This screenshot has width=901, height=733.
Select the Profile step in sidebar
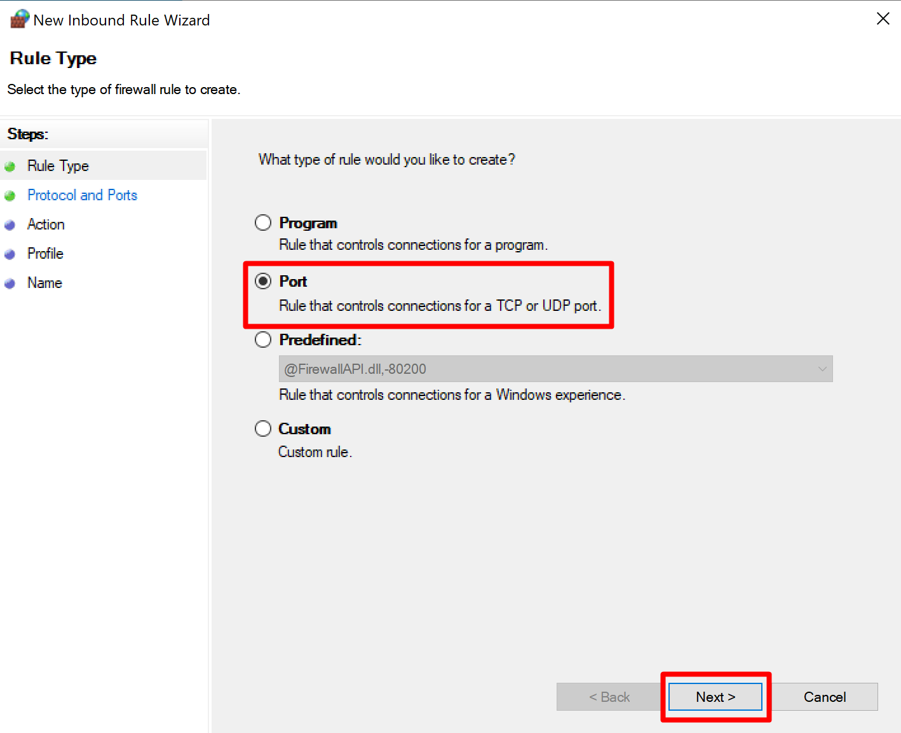(45, 254)
